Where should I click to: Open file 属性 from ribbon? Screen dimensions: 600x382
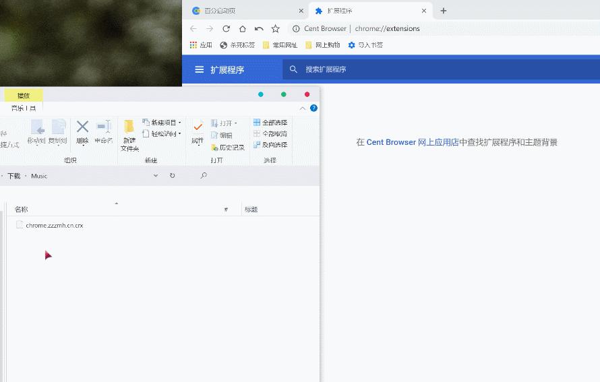point(198,132)
